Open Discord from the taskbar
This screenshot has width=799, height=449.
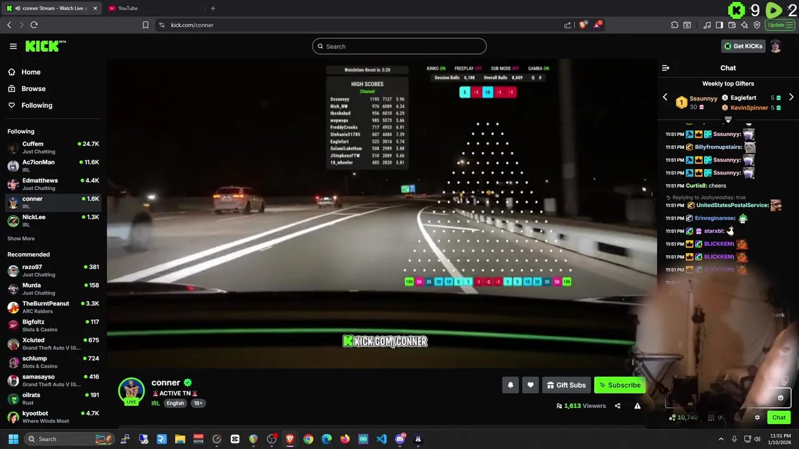pos(400,439)
